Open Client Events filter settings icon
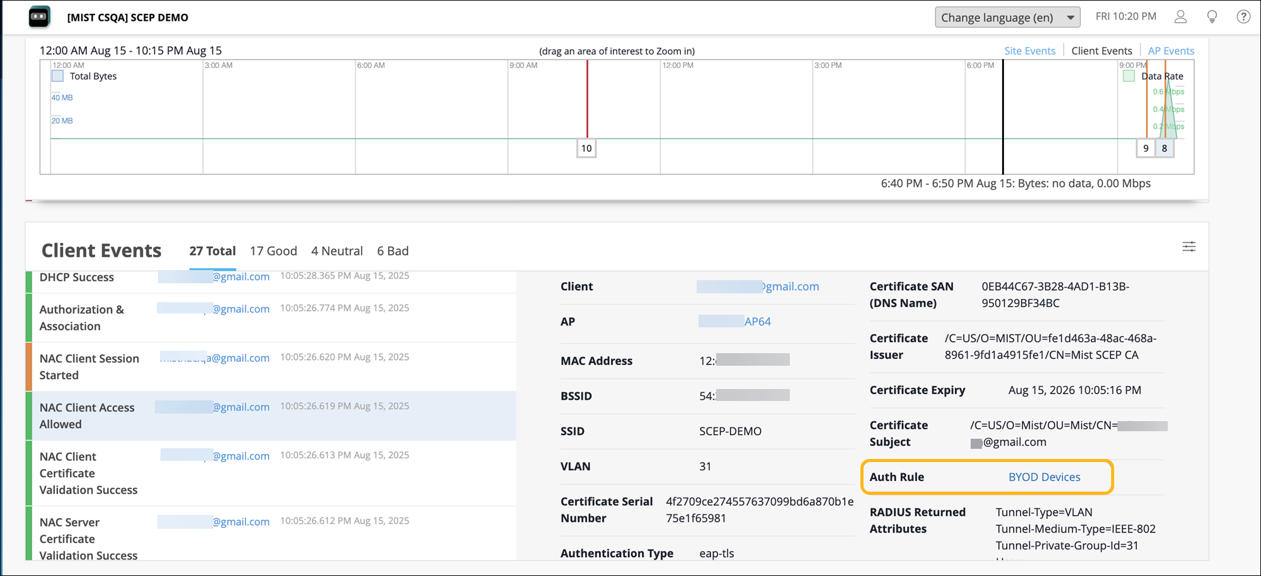The height and width of the screenshot is (576, 1261). [x=1189, y=247]
